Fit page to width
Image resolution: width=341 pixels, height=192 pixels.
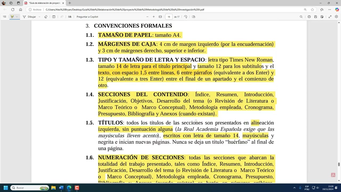tap(160, 17)
